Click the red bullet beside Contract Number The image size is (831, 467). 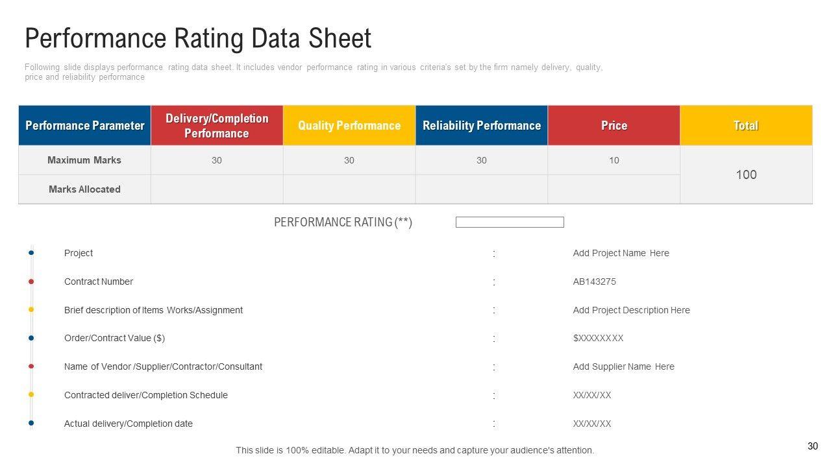[x=31, y=281]
